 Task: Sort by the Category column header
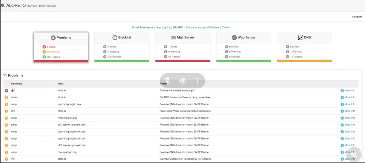point(17,84)
